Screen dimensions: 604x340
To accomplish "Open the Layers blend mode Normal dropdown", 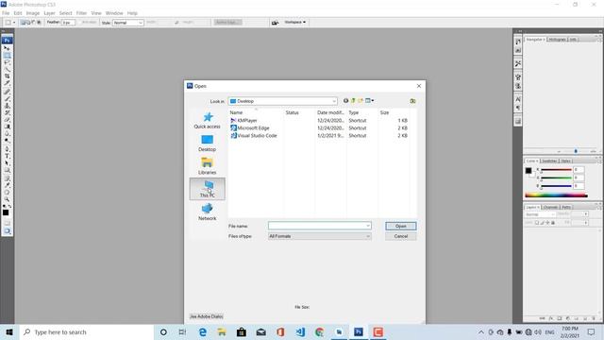I will [x=540, y=214].
